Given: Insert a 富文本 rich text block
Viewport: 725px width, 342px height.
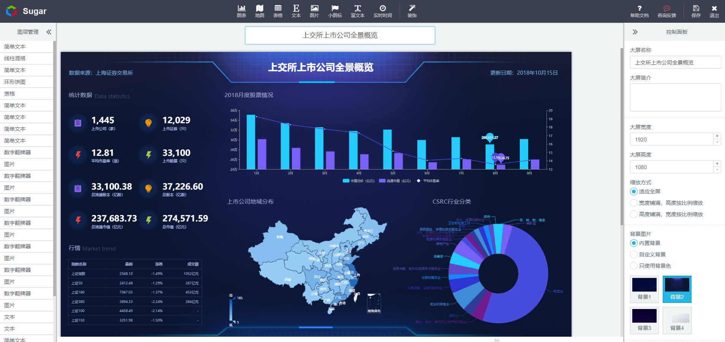Looking at the screenshot, I should pos(358,11).
